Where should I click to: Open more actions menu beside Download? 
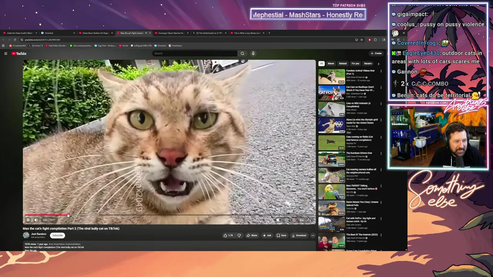(x=313, y=235)
